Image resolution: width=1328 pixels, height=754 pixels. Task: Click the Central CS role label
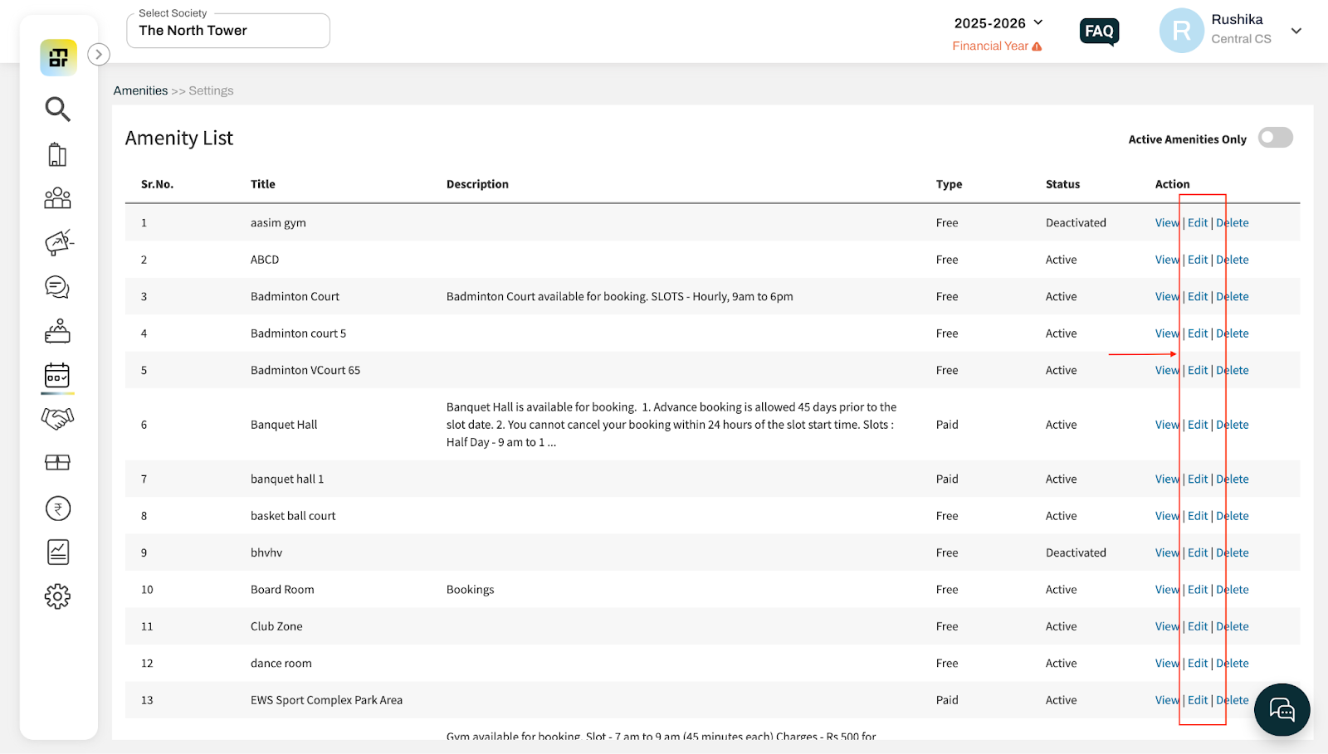tap(1241, 39)
